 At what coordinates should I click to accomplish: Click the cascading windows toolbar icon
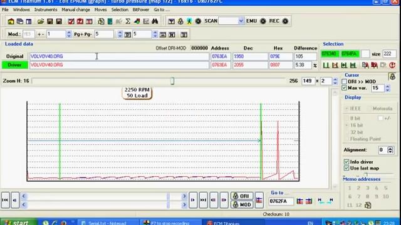[x=19, y=21]
